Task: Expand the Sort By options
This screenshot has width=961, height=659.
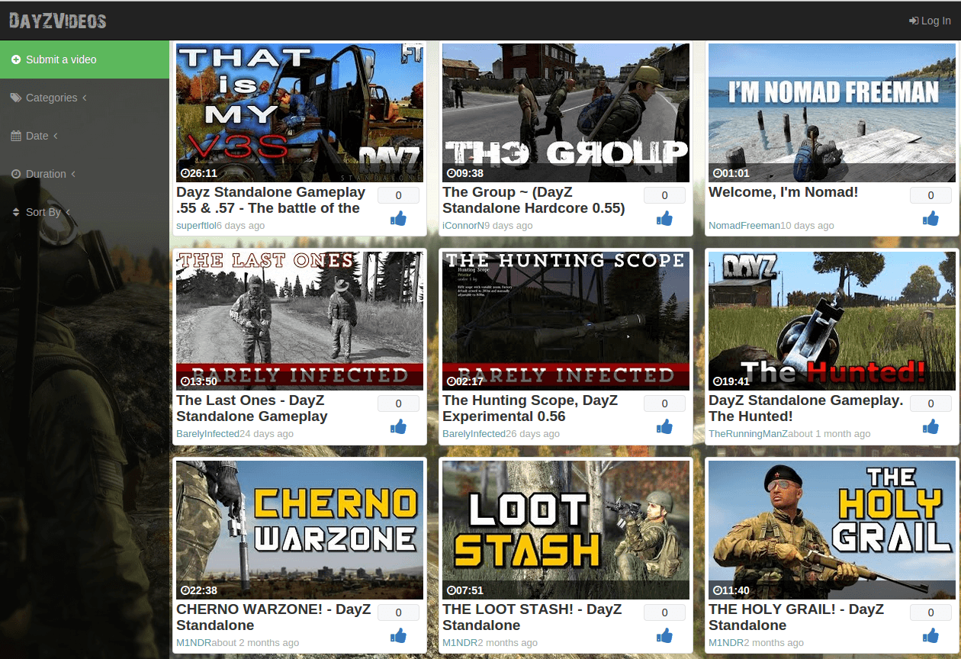Action: [85, 212]
